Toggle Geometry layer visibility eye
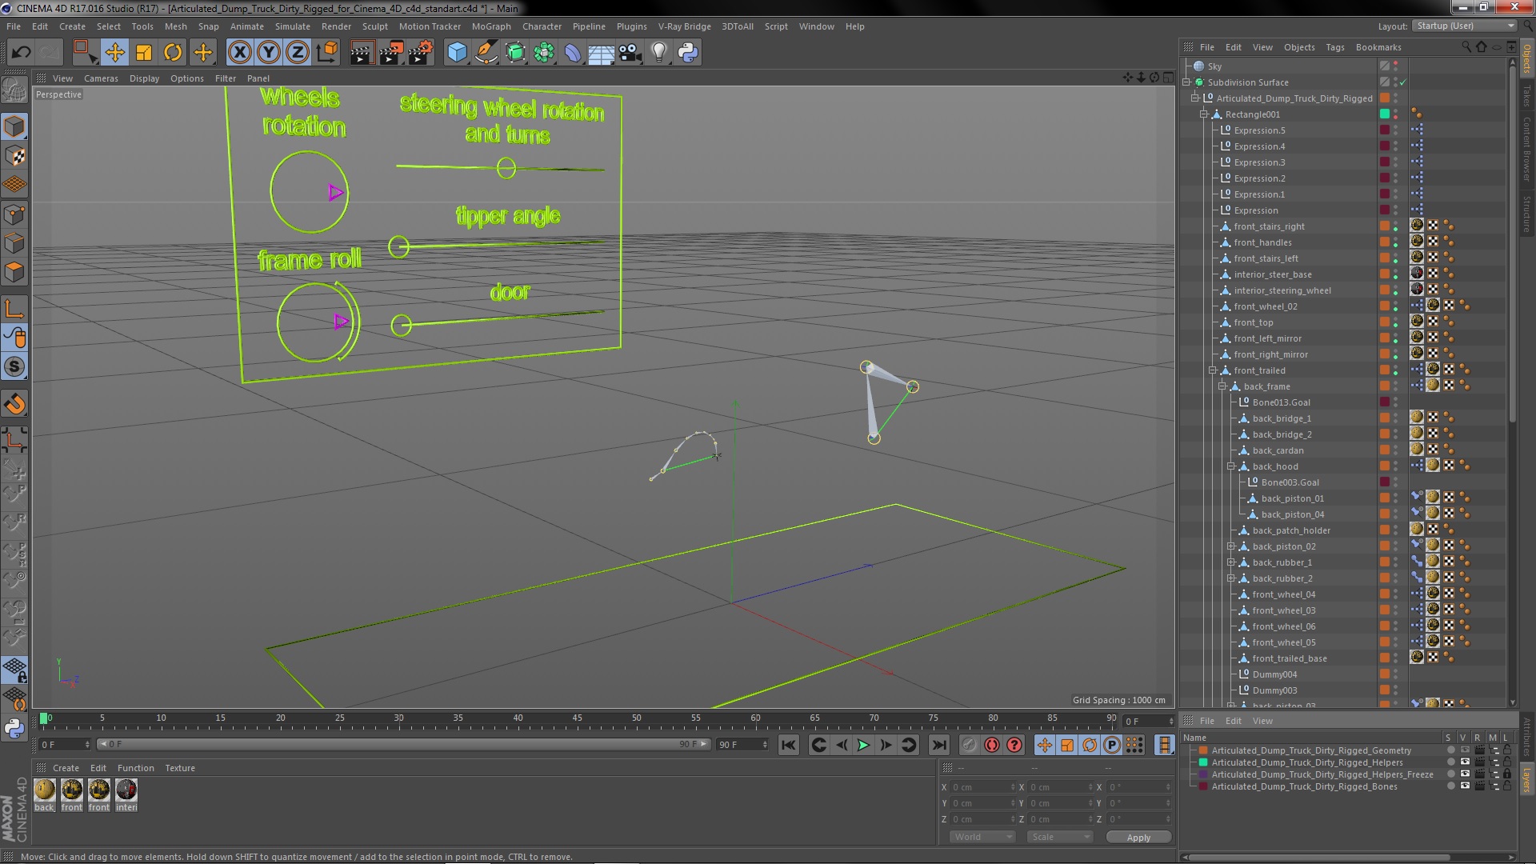Screen dimensions: 1536x864 (1465, 750)
